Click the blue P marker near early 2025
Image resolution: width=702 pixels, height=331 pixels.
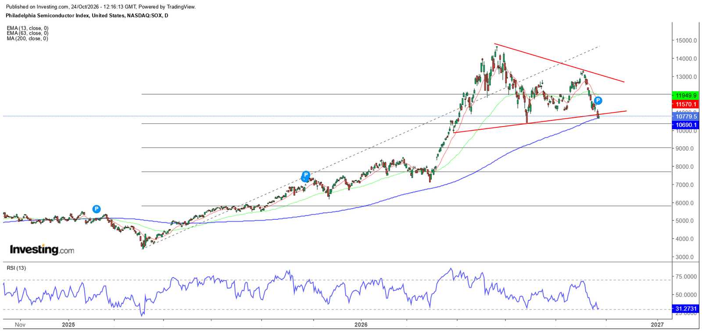point(97,209)
